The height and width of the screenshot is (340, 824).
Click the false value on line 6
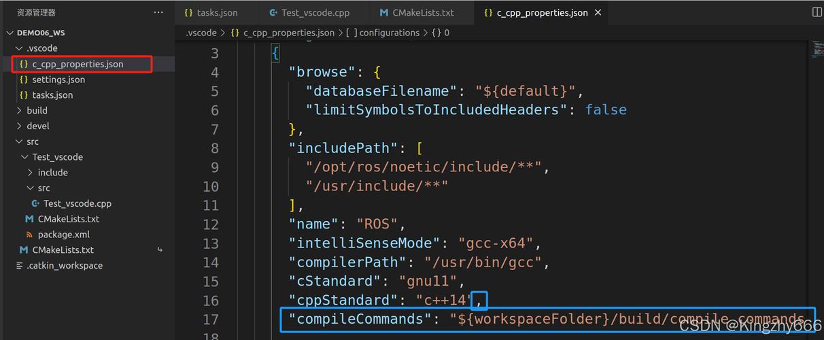pos(606,110)
